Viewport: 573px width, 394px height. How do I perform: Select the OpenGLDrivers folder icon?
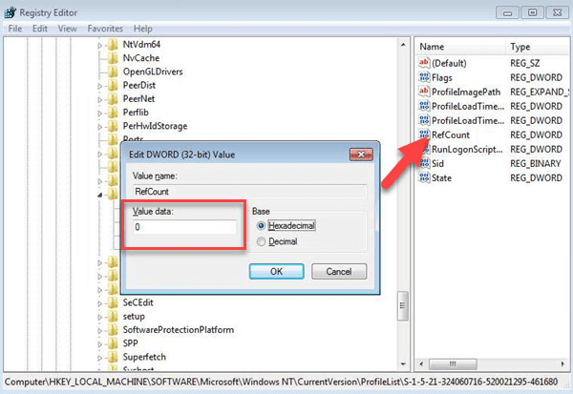pyautogui.click(x=113, y=72)
